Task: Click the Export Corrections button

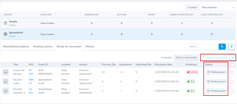Action: click(215, 57)
